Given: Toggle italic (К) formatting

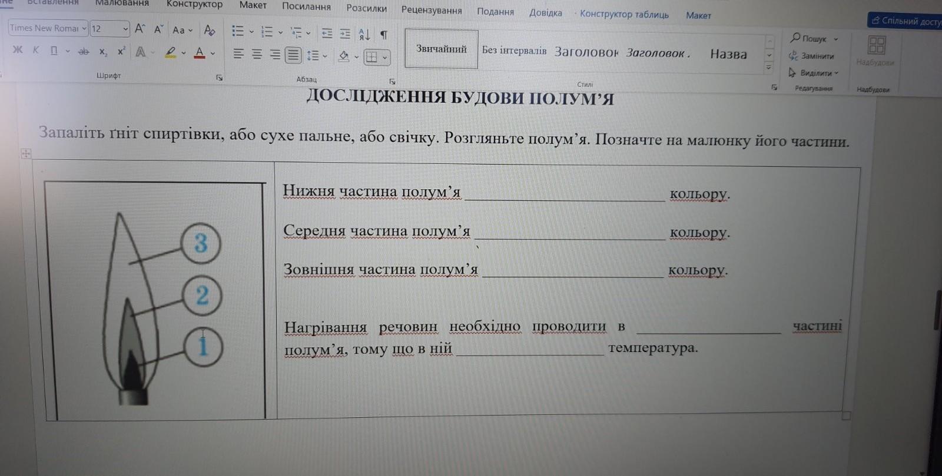Looking at the screenshot, I should point(36,51).
